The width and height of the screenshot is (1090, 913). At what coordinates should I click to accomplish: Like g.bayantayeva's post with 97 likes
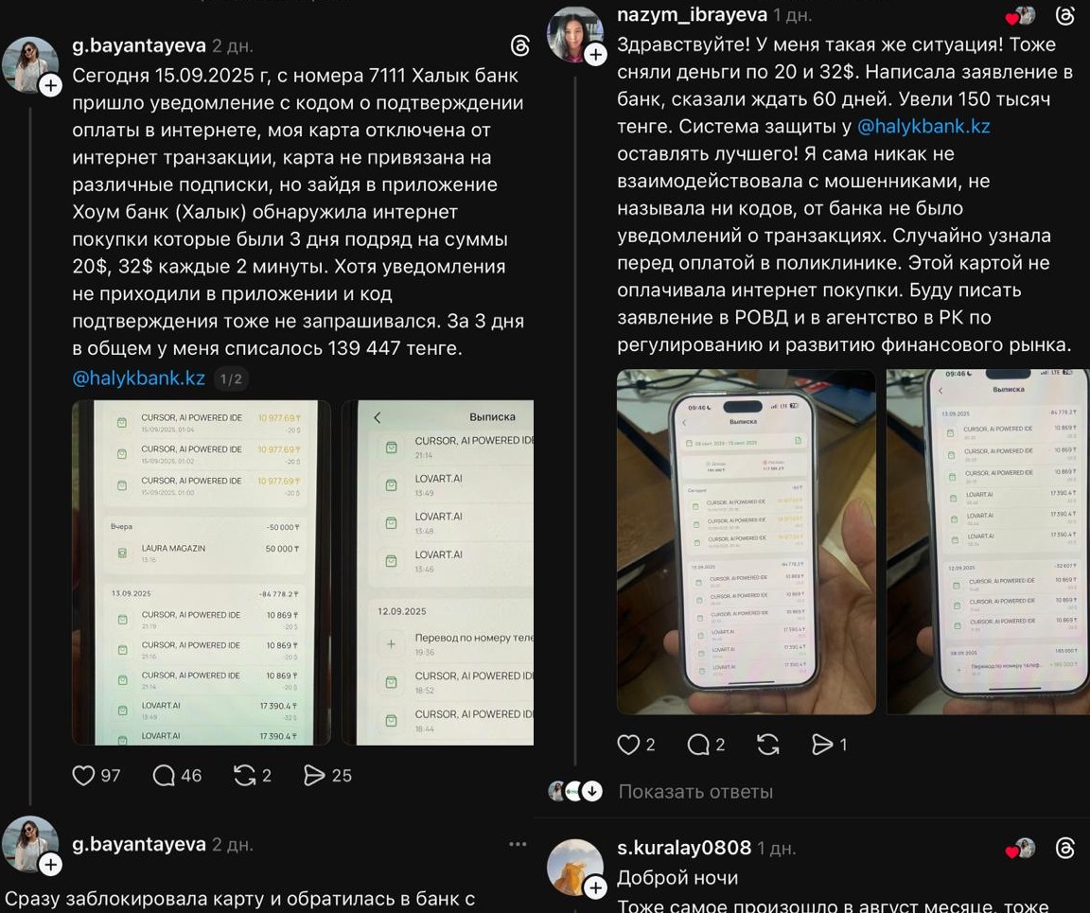[83, 775]
